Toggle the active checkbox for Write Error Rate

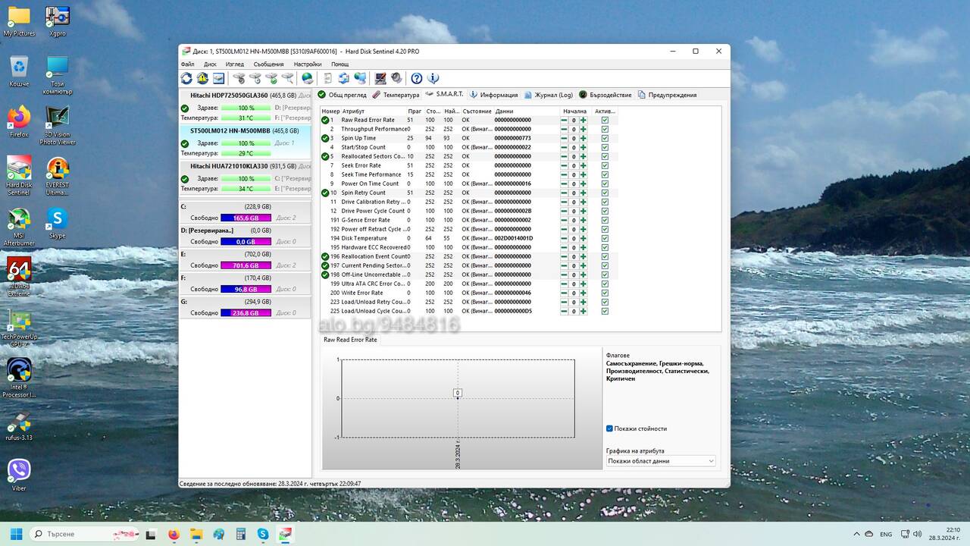pyautogui.click(x=605, y=293)
